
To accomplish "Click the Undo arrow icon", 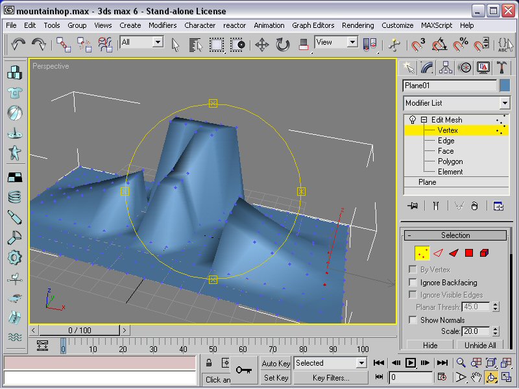I will [18, 44].
